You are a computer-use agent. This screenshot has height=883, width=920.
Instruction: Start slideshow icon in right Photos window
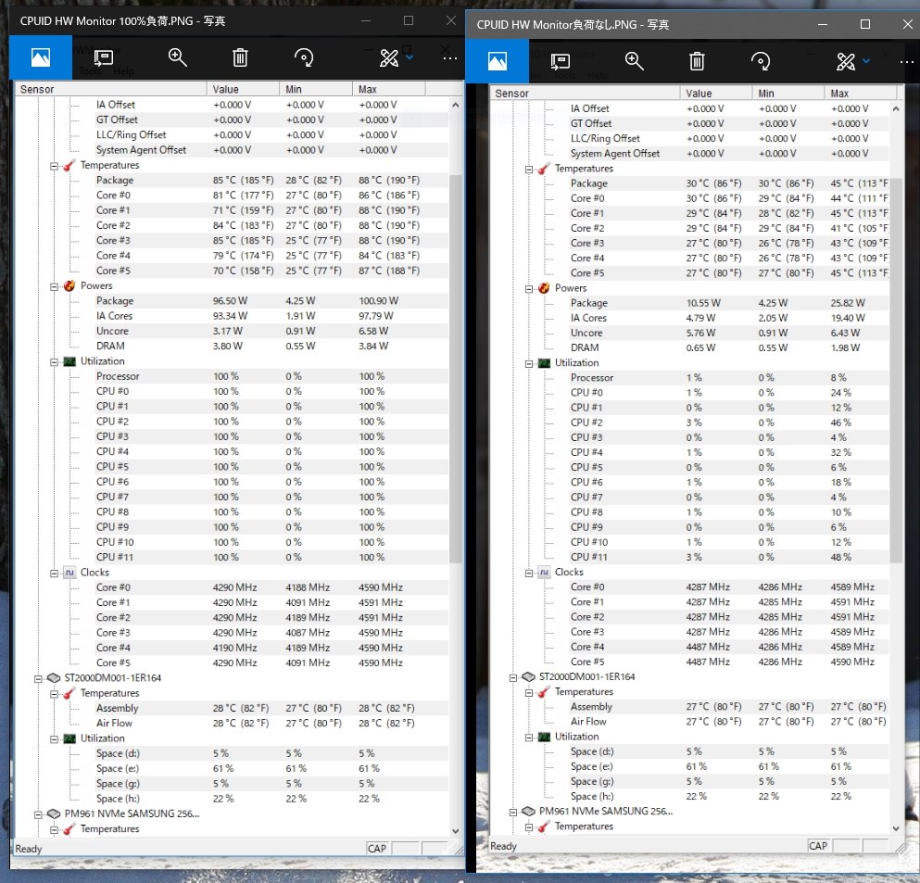560,61
